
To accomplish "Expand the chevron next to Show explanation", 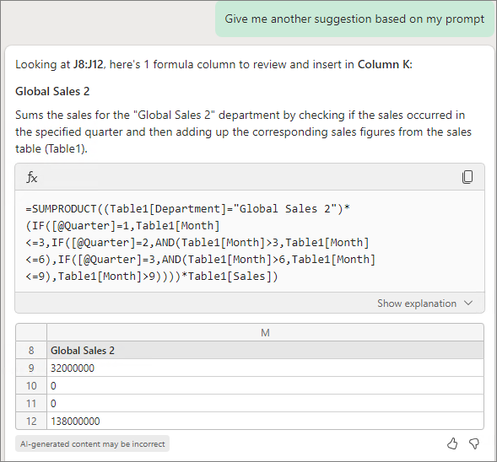I will [468, 303].
